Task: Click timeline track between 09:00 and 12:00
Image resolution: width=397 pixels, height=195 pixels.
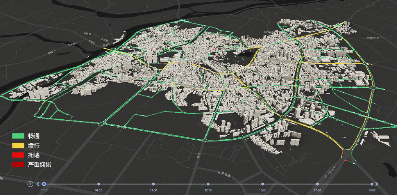Action: pyautogui.click(x=181, y=184)
